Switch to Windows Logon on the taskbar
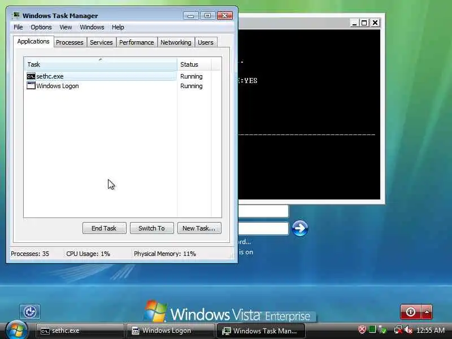The width and height of the screenshot is (452, 339). [x=171, y=331]
